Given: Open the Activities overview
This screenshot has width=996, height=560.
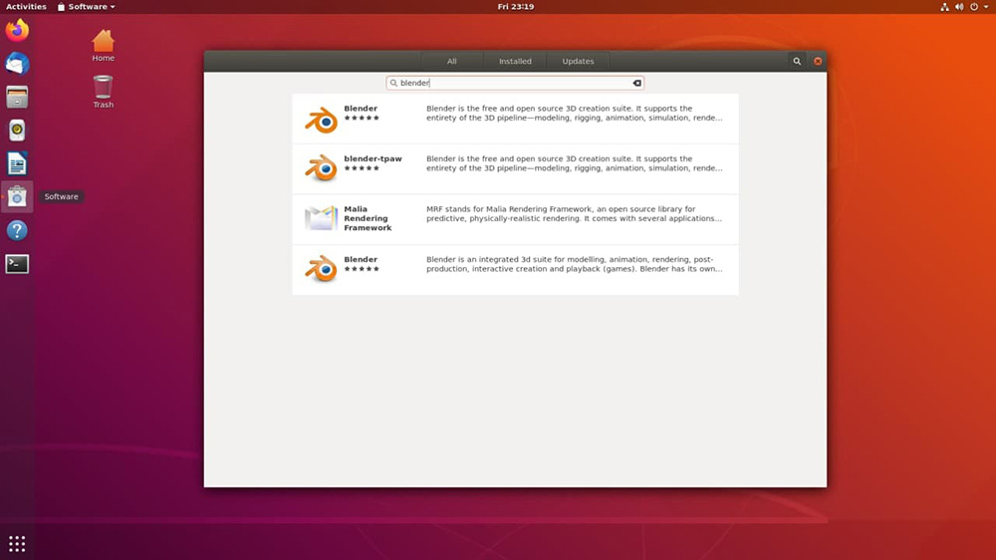Looking at the screenshot, I should click(26, 7).
